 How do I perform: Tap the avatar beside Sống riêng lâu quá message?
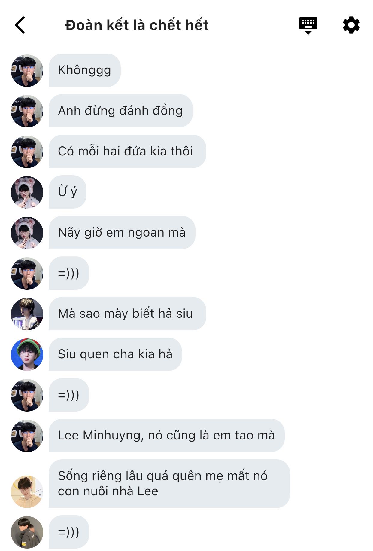[27, 492]
